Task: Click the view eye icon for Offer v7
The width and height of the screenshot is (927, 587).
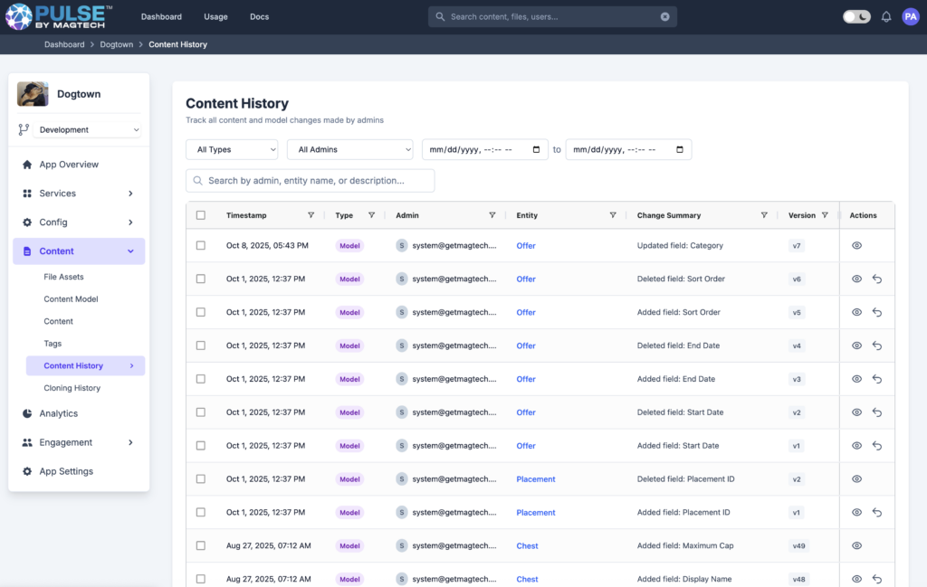Action: [856, 246]
